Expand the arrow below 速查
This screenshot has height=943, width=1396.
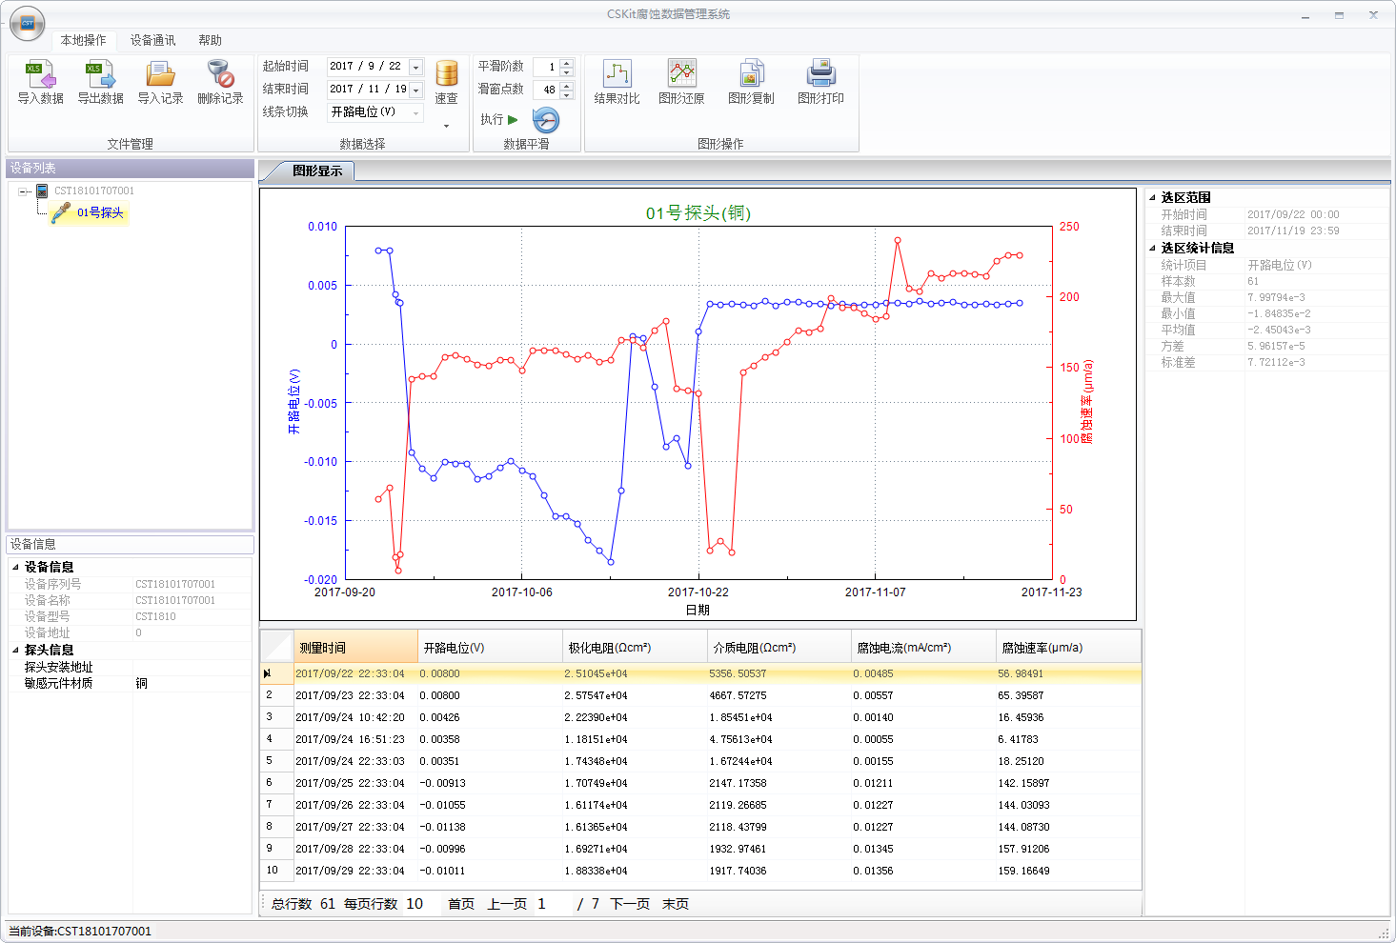pos(446,126)
